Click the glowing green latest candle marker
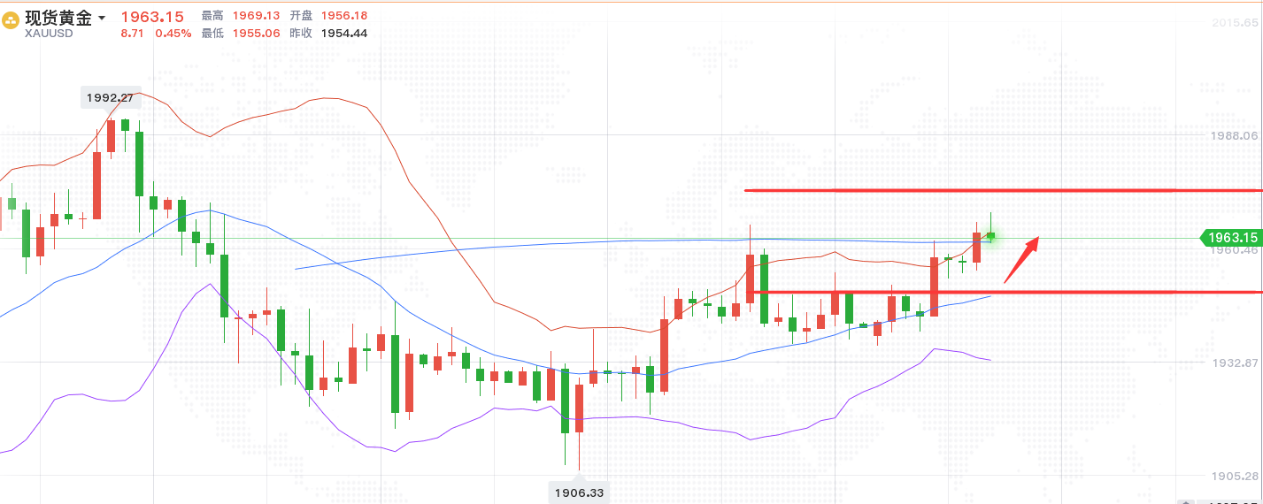1263x504 pixels. tap(990, 237)
